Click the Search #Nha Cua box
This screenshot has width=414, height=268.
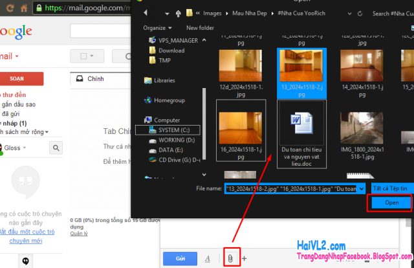(393, 14)
